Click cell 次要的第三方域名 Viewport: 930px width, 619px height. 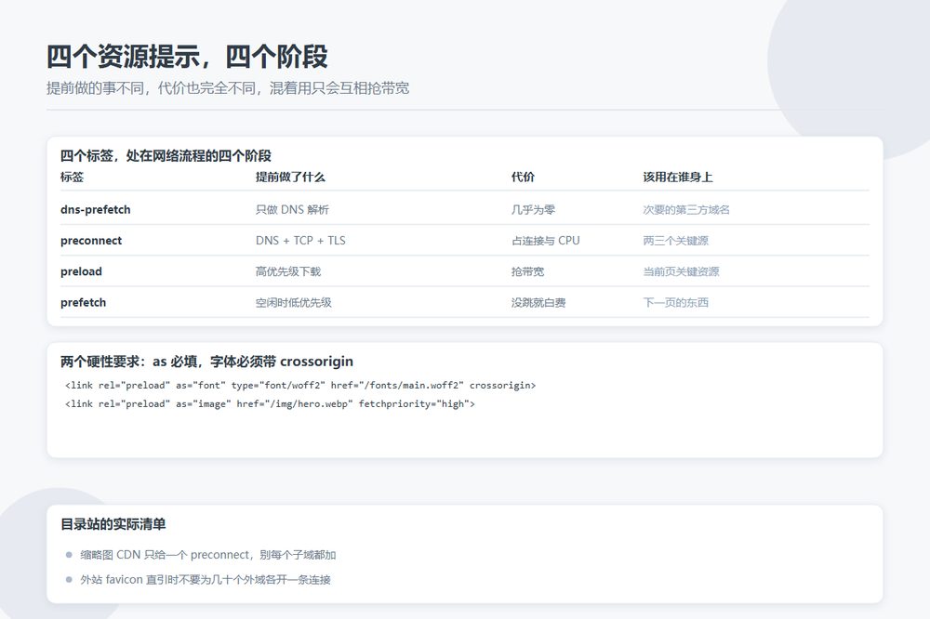coord(686,209)
